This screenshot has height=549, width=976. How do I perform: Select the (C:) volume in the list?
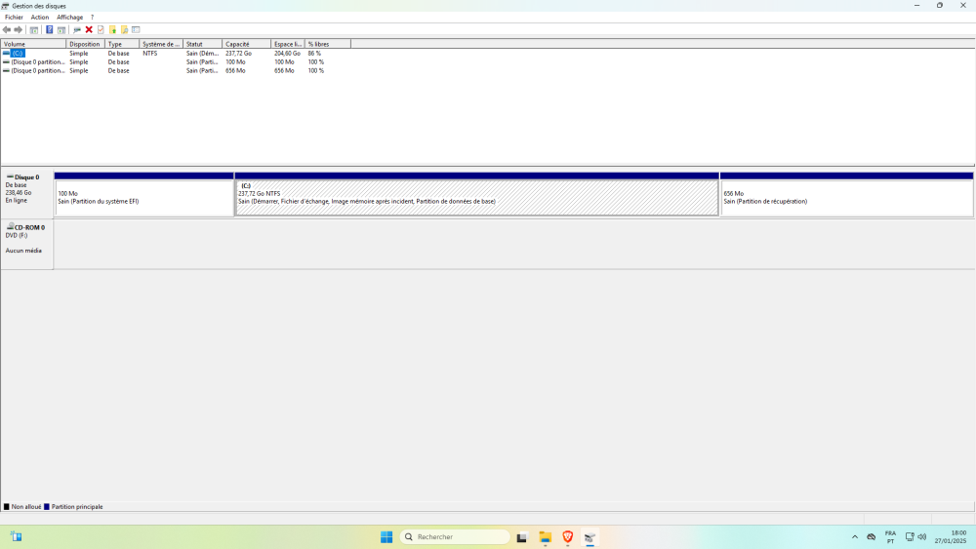point(18,54)
